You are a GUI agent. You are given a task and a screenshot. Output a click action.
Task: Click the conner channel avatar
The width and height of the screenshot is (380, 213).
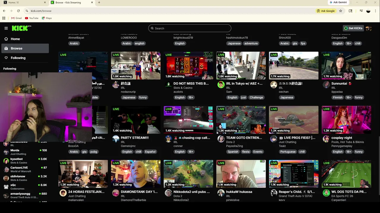pyautogui.click(x=168, y=139)
